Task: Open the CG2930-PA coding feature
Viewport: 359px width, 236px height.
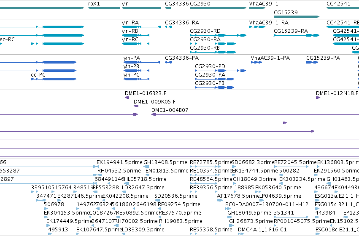Action: [215, 79]
